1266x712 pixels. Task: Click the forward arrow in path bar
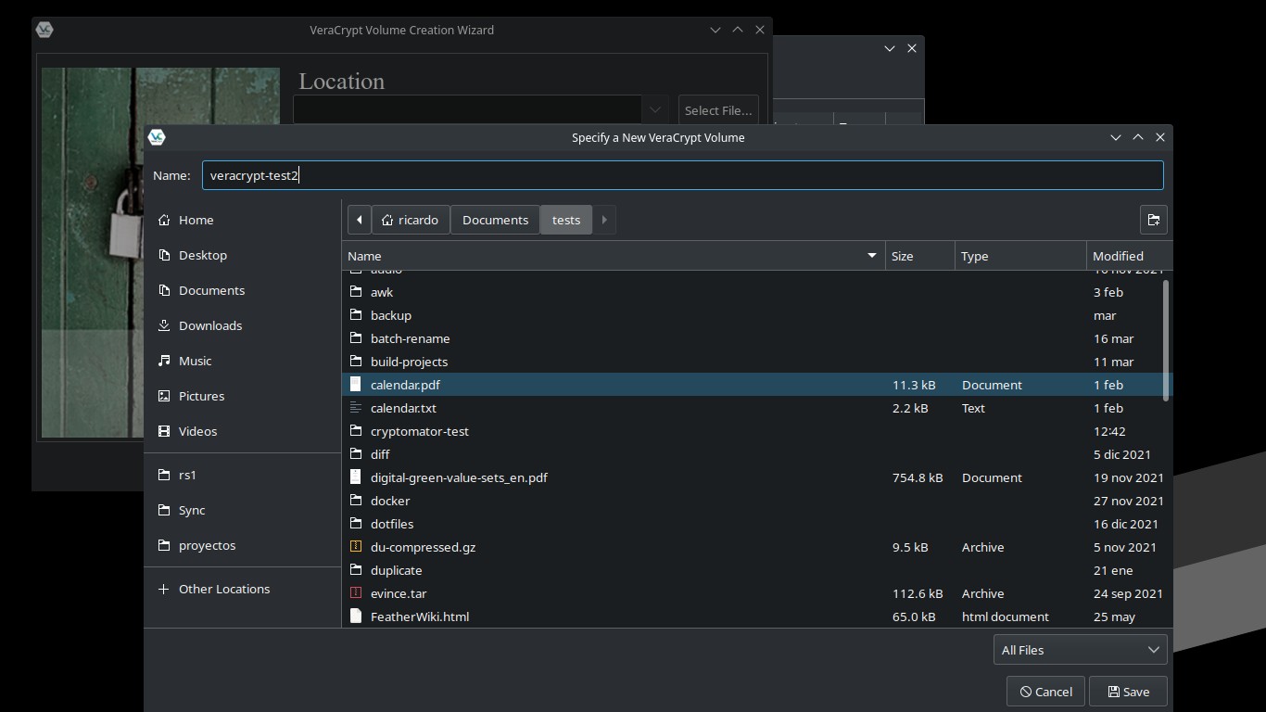[604, 220]
